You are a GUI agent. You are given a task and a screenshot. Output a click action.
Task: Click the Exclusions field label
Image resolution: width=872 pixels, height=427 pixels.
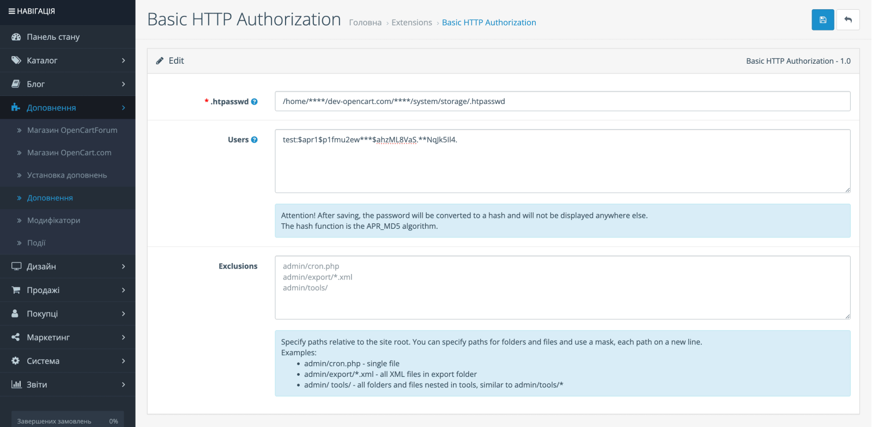238,266
